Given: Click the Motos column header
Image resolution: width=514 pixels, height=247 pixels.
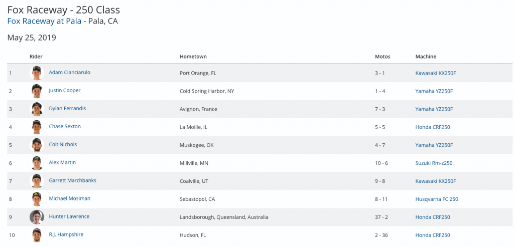Looking at the screenshot, I should (382, 57).
